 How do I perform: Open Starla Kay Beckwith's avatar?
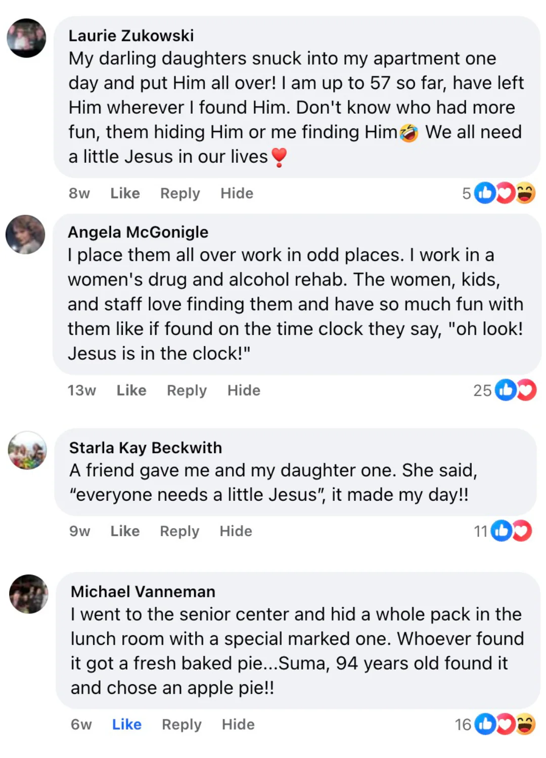27,450
